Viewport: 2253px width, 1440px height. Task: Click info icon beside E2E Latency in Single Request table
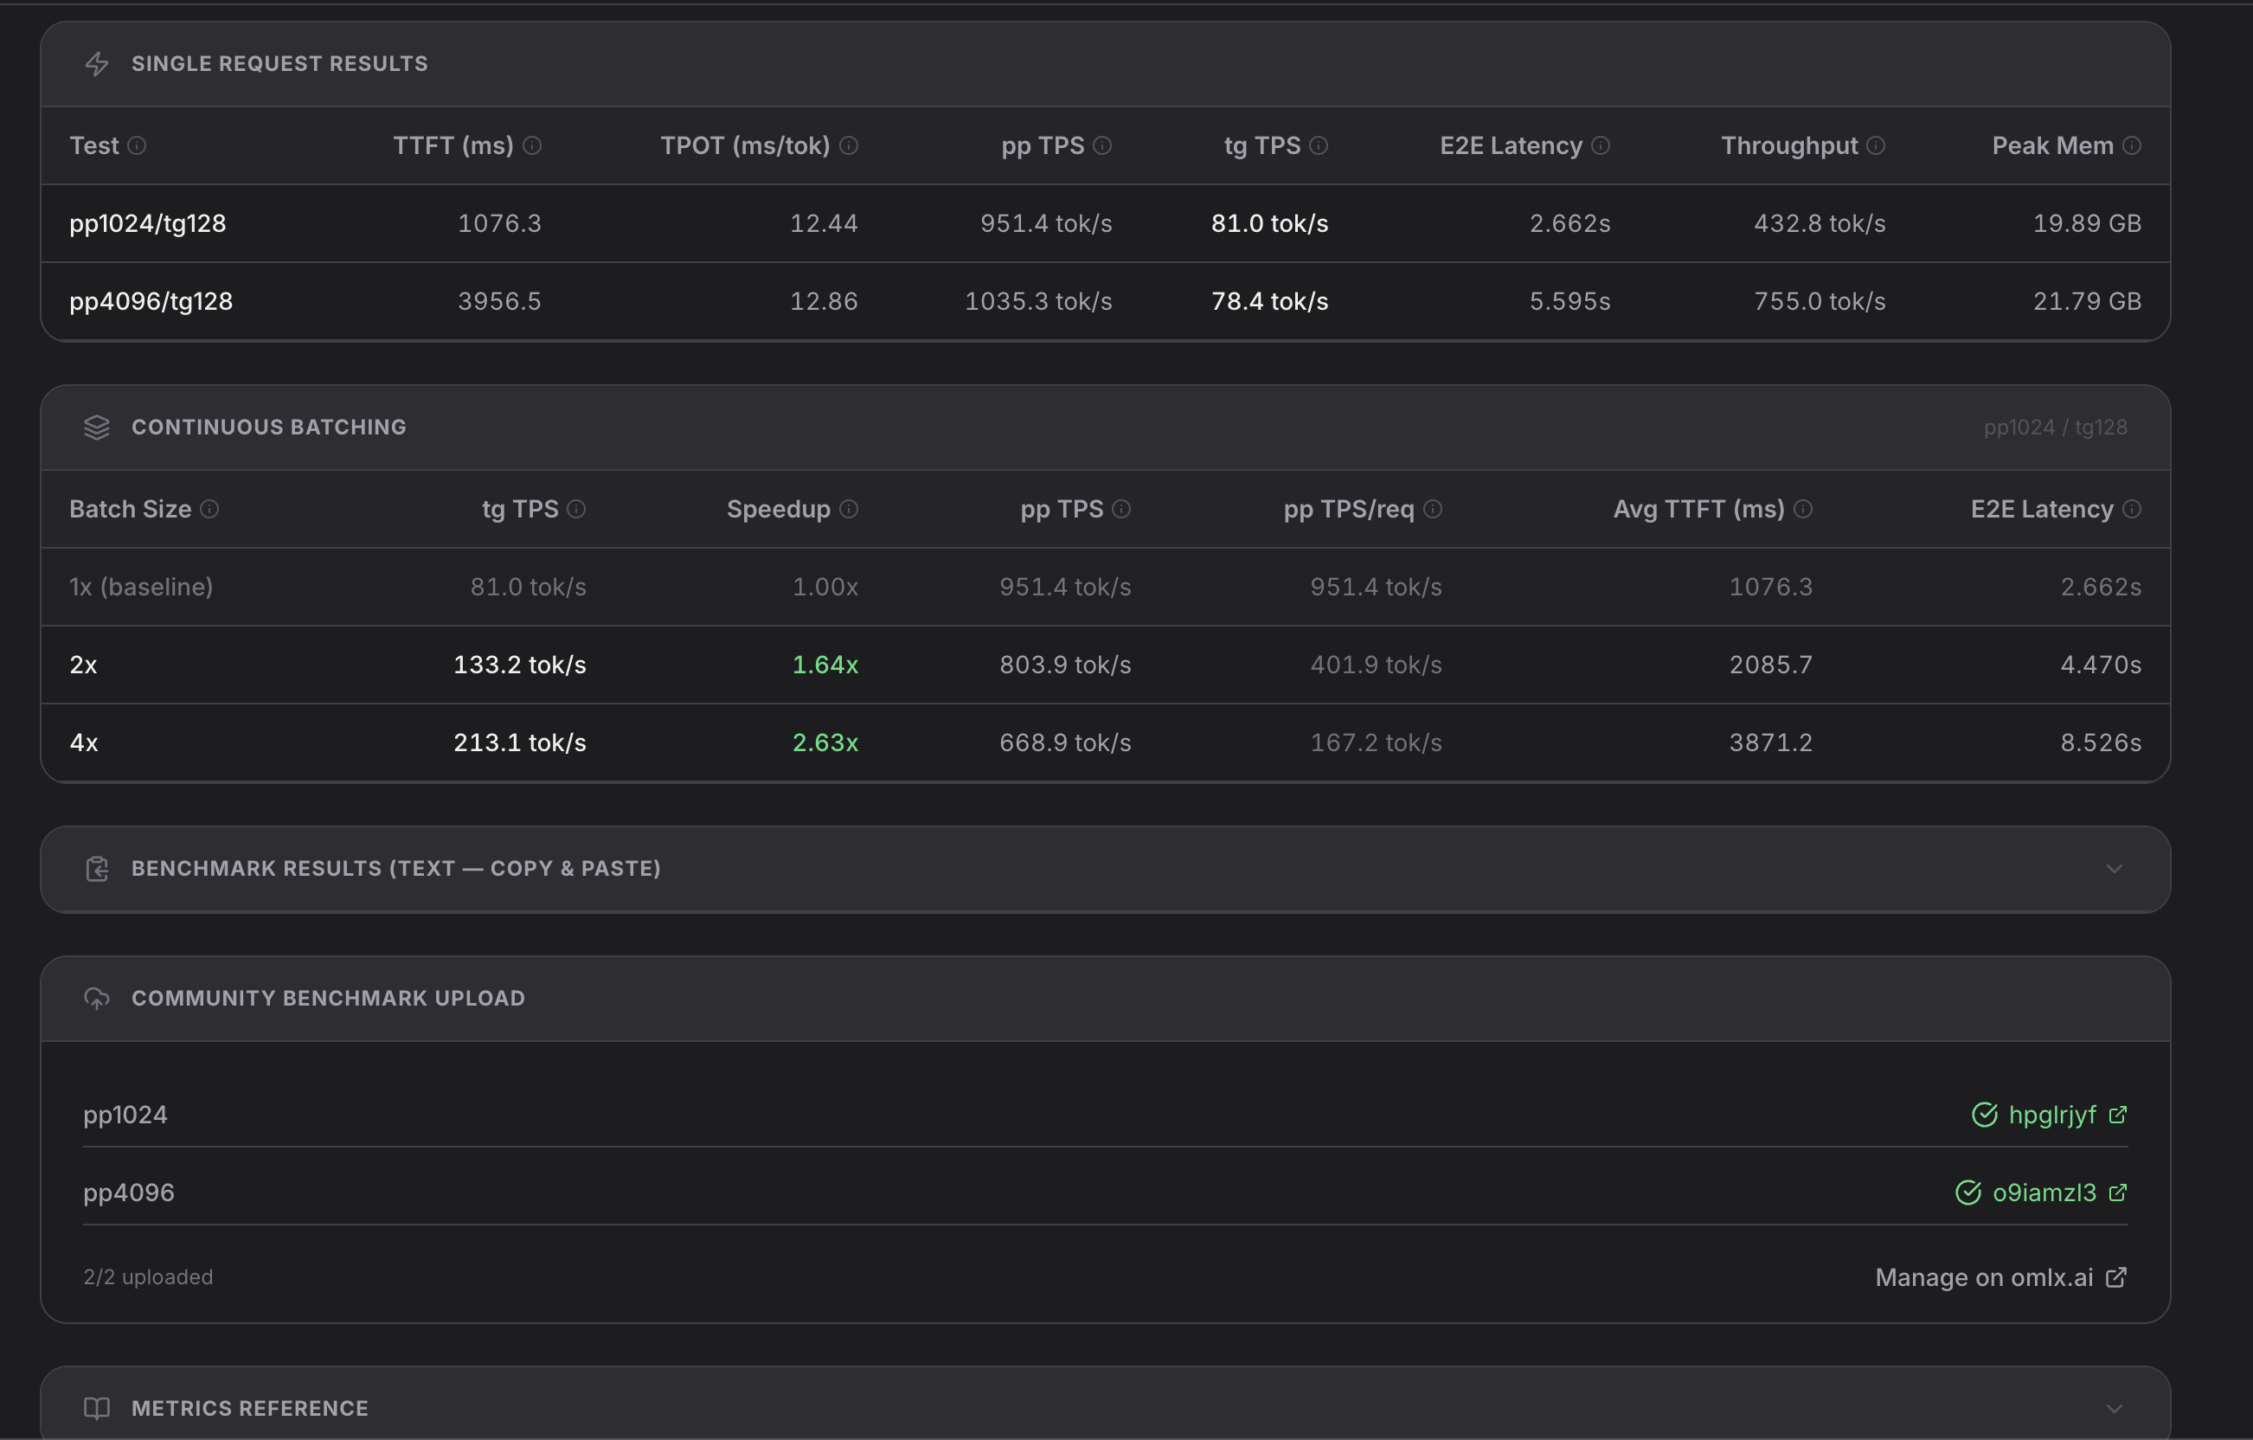coord(1601,145)
